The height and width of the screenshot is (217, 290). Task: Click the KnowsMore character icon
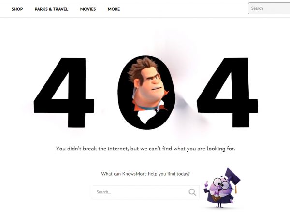pos(222,188)
